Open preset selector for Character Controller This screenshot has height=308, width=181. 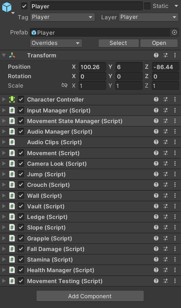point(166,99)
